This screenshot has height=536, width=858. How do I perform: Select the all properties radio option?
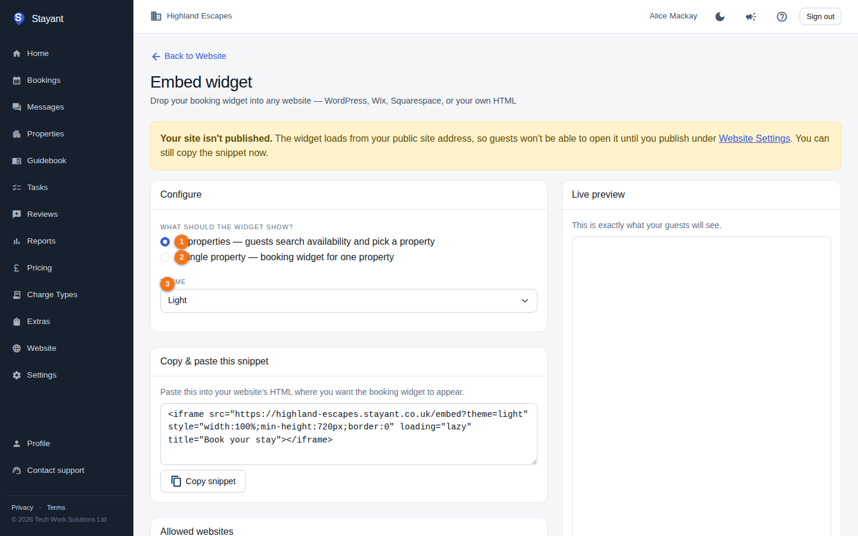tap(165, 242)
